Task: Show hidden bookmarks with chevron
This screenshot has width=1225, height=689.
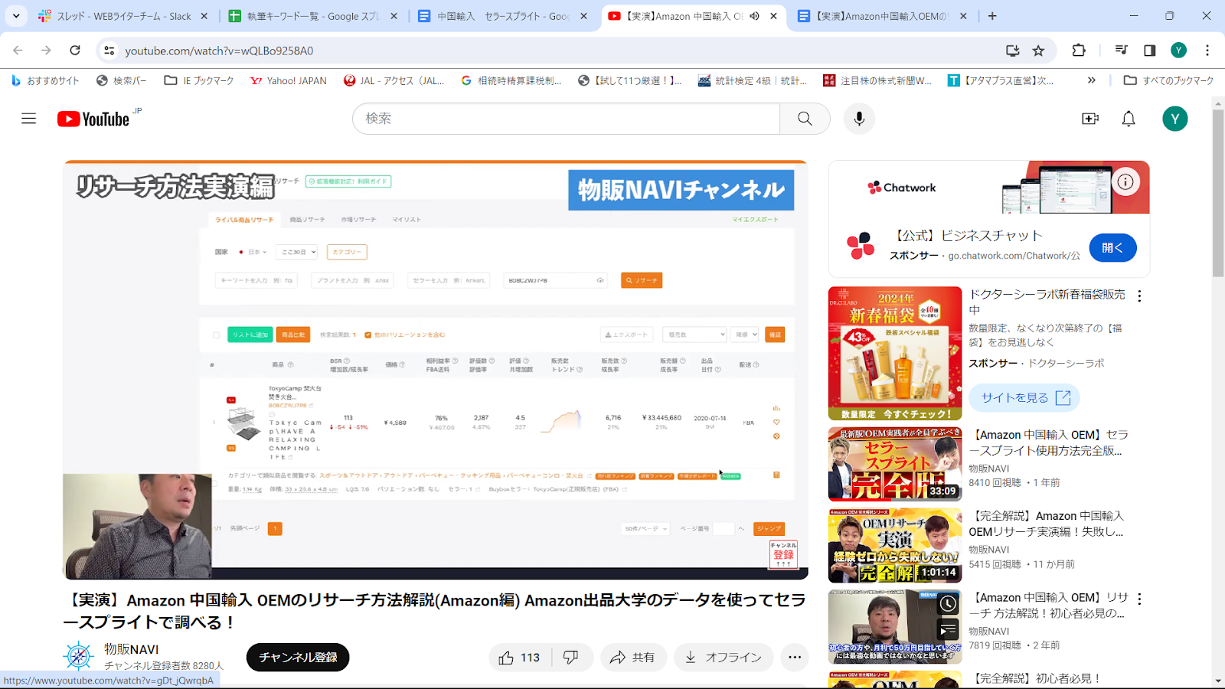Action: 1092,80
